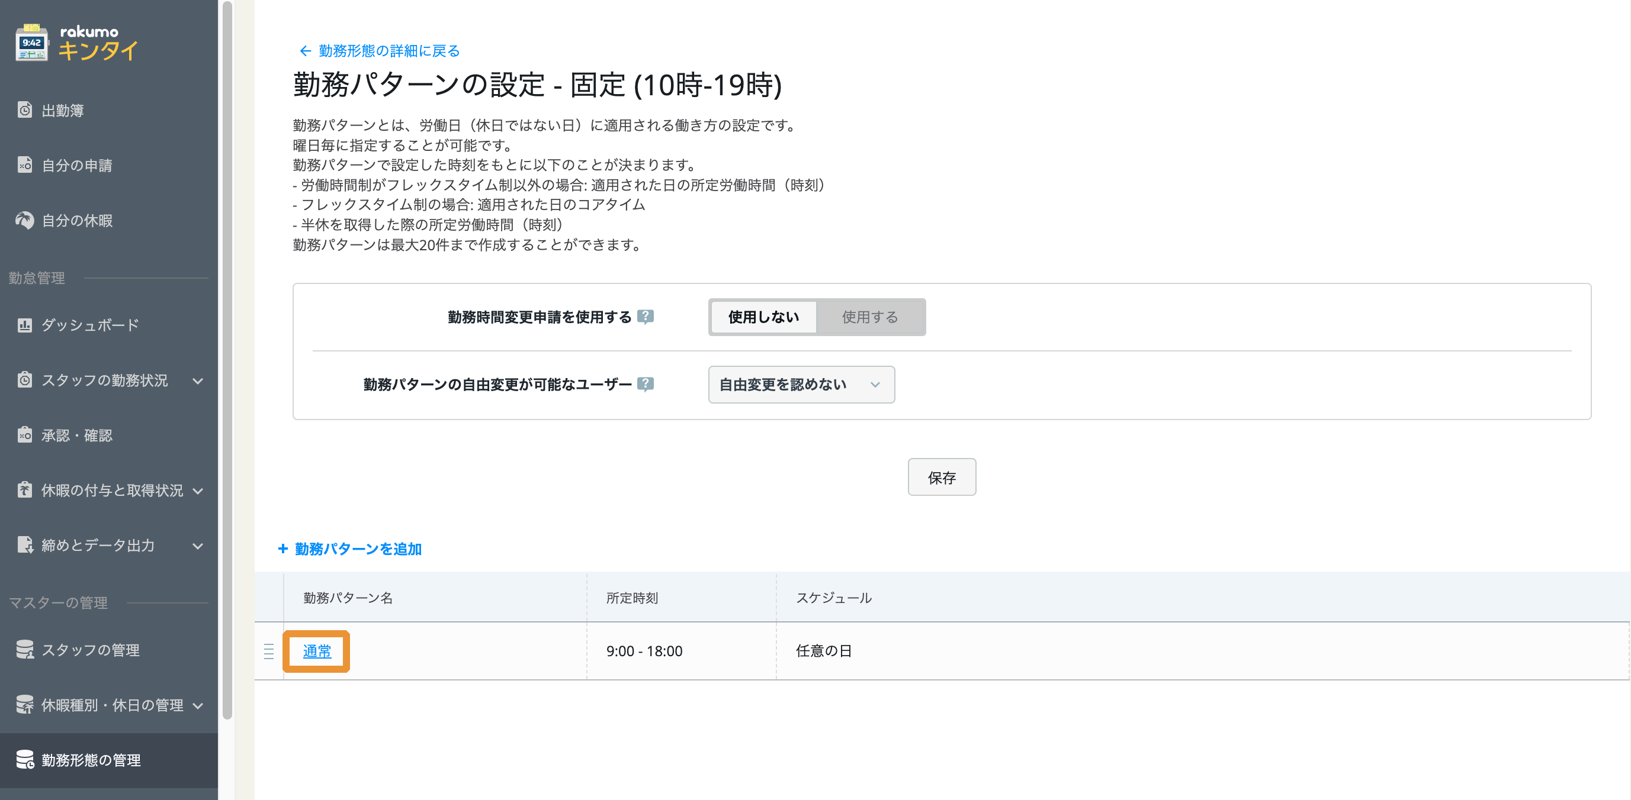The width and height of the screenshot is (1631, 800).
Task: Open 自分の申請 menu item
Action: click(109, 165)
